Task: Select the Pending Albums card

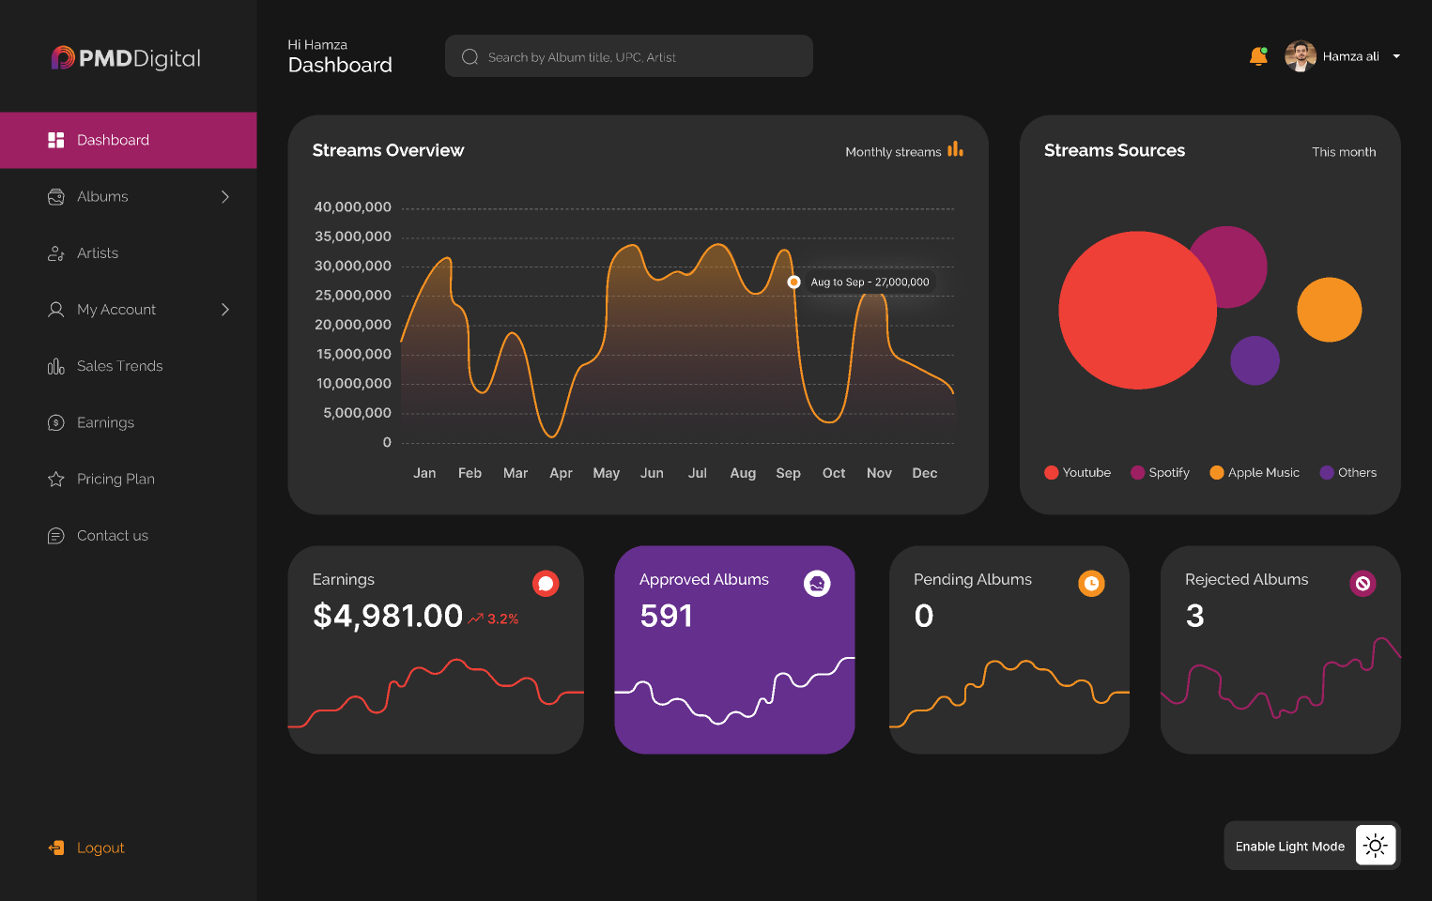Action: 1009,649
